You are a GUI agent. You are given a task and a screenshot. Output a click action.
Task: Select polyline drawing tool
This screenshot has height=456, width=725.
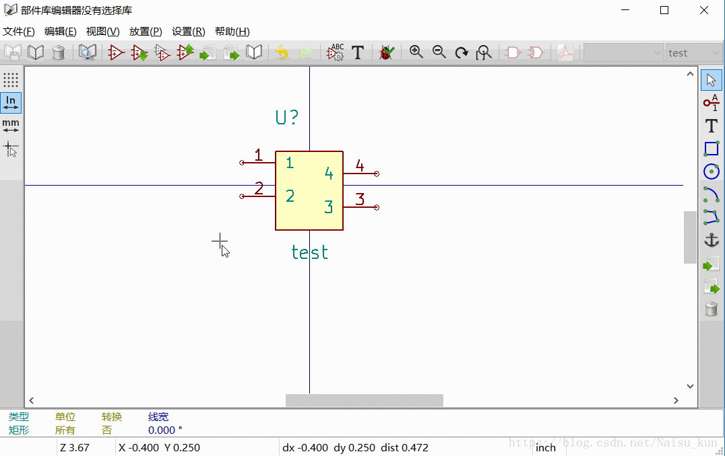711,217
